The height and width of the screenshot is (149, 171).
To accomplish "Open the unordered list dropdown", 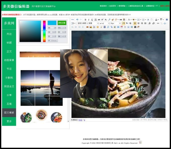I will point(145,20).
